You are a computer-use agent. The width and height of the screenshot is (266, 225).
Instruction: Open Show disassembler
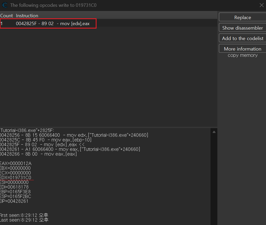(242, 28)
